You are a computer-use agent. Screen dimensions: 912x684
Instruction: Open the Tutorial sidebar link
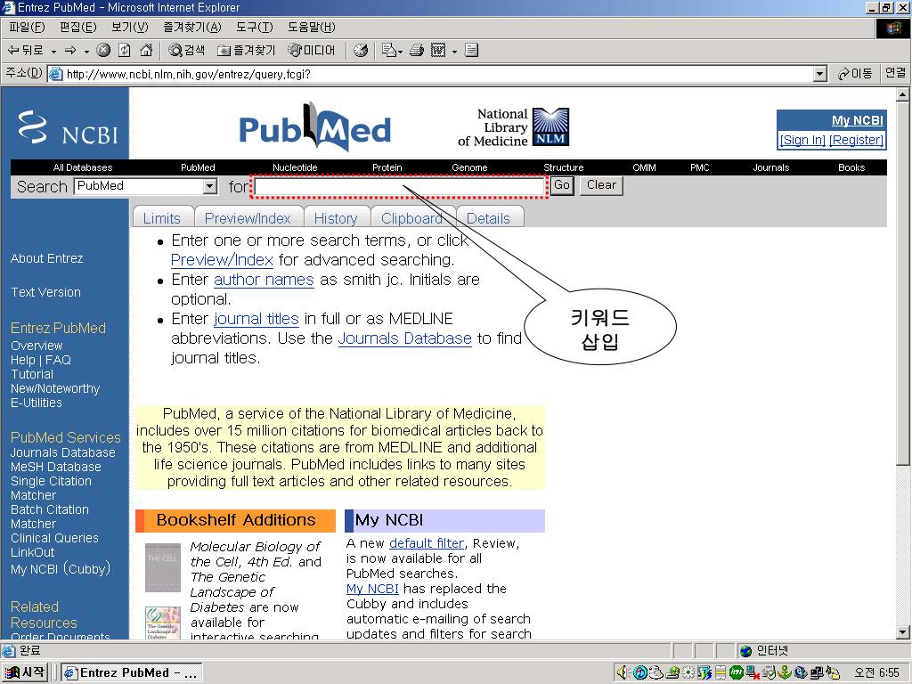pos(32,374)
